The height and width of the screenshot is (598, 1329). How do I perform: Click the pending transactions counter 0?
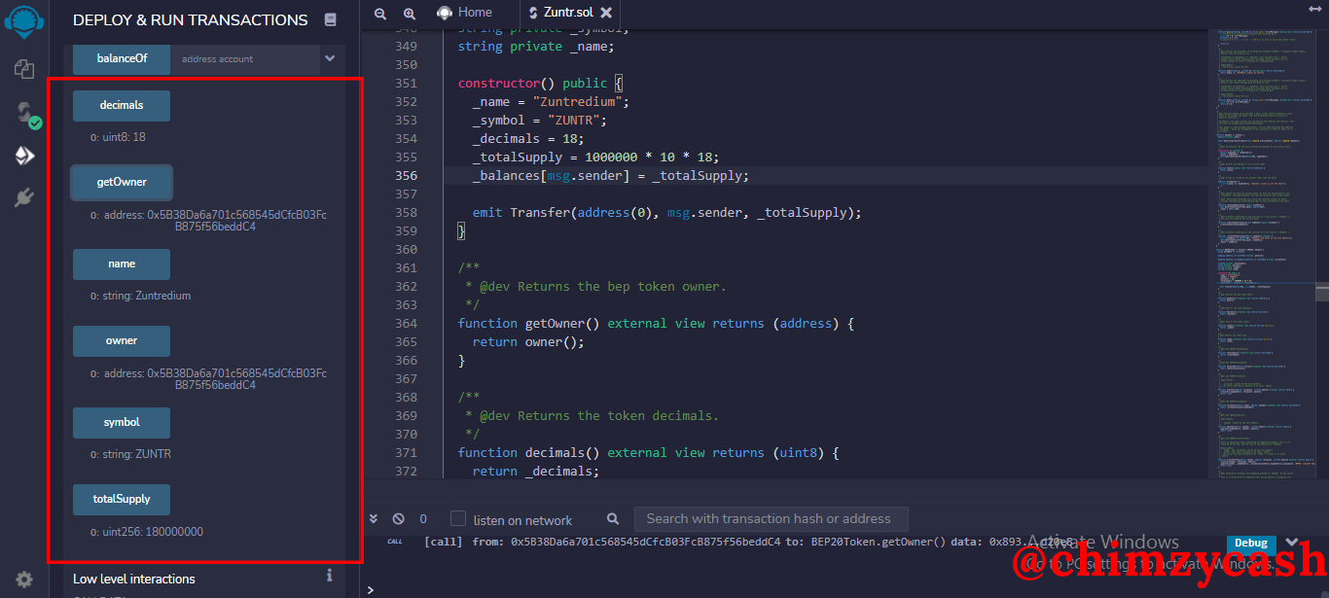point(423,519)
